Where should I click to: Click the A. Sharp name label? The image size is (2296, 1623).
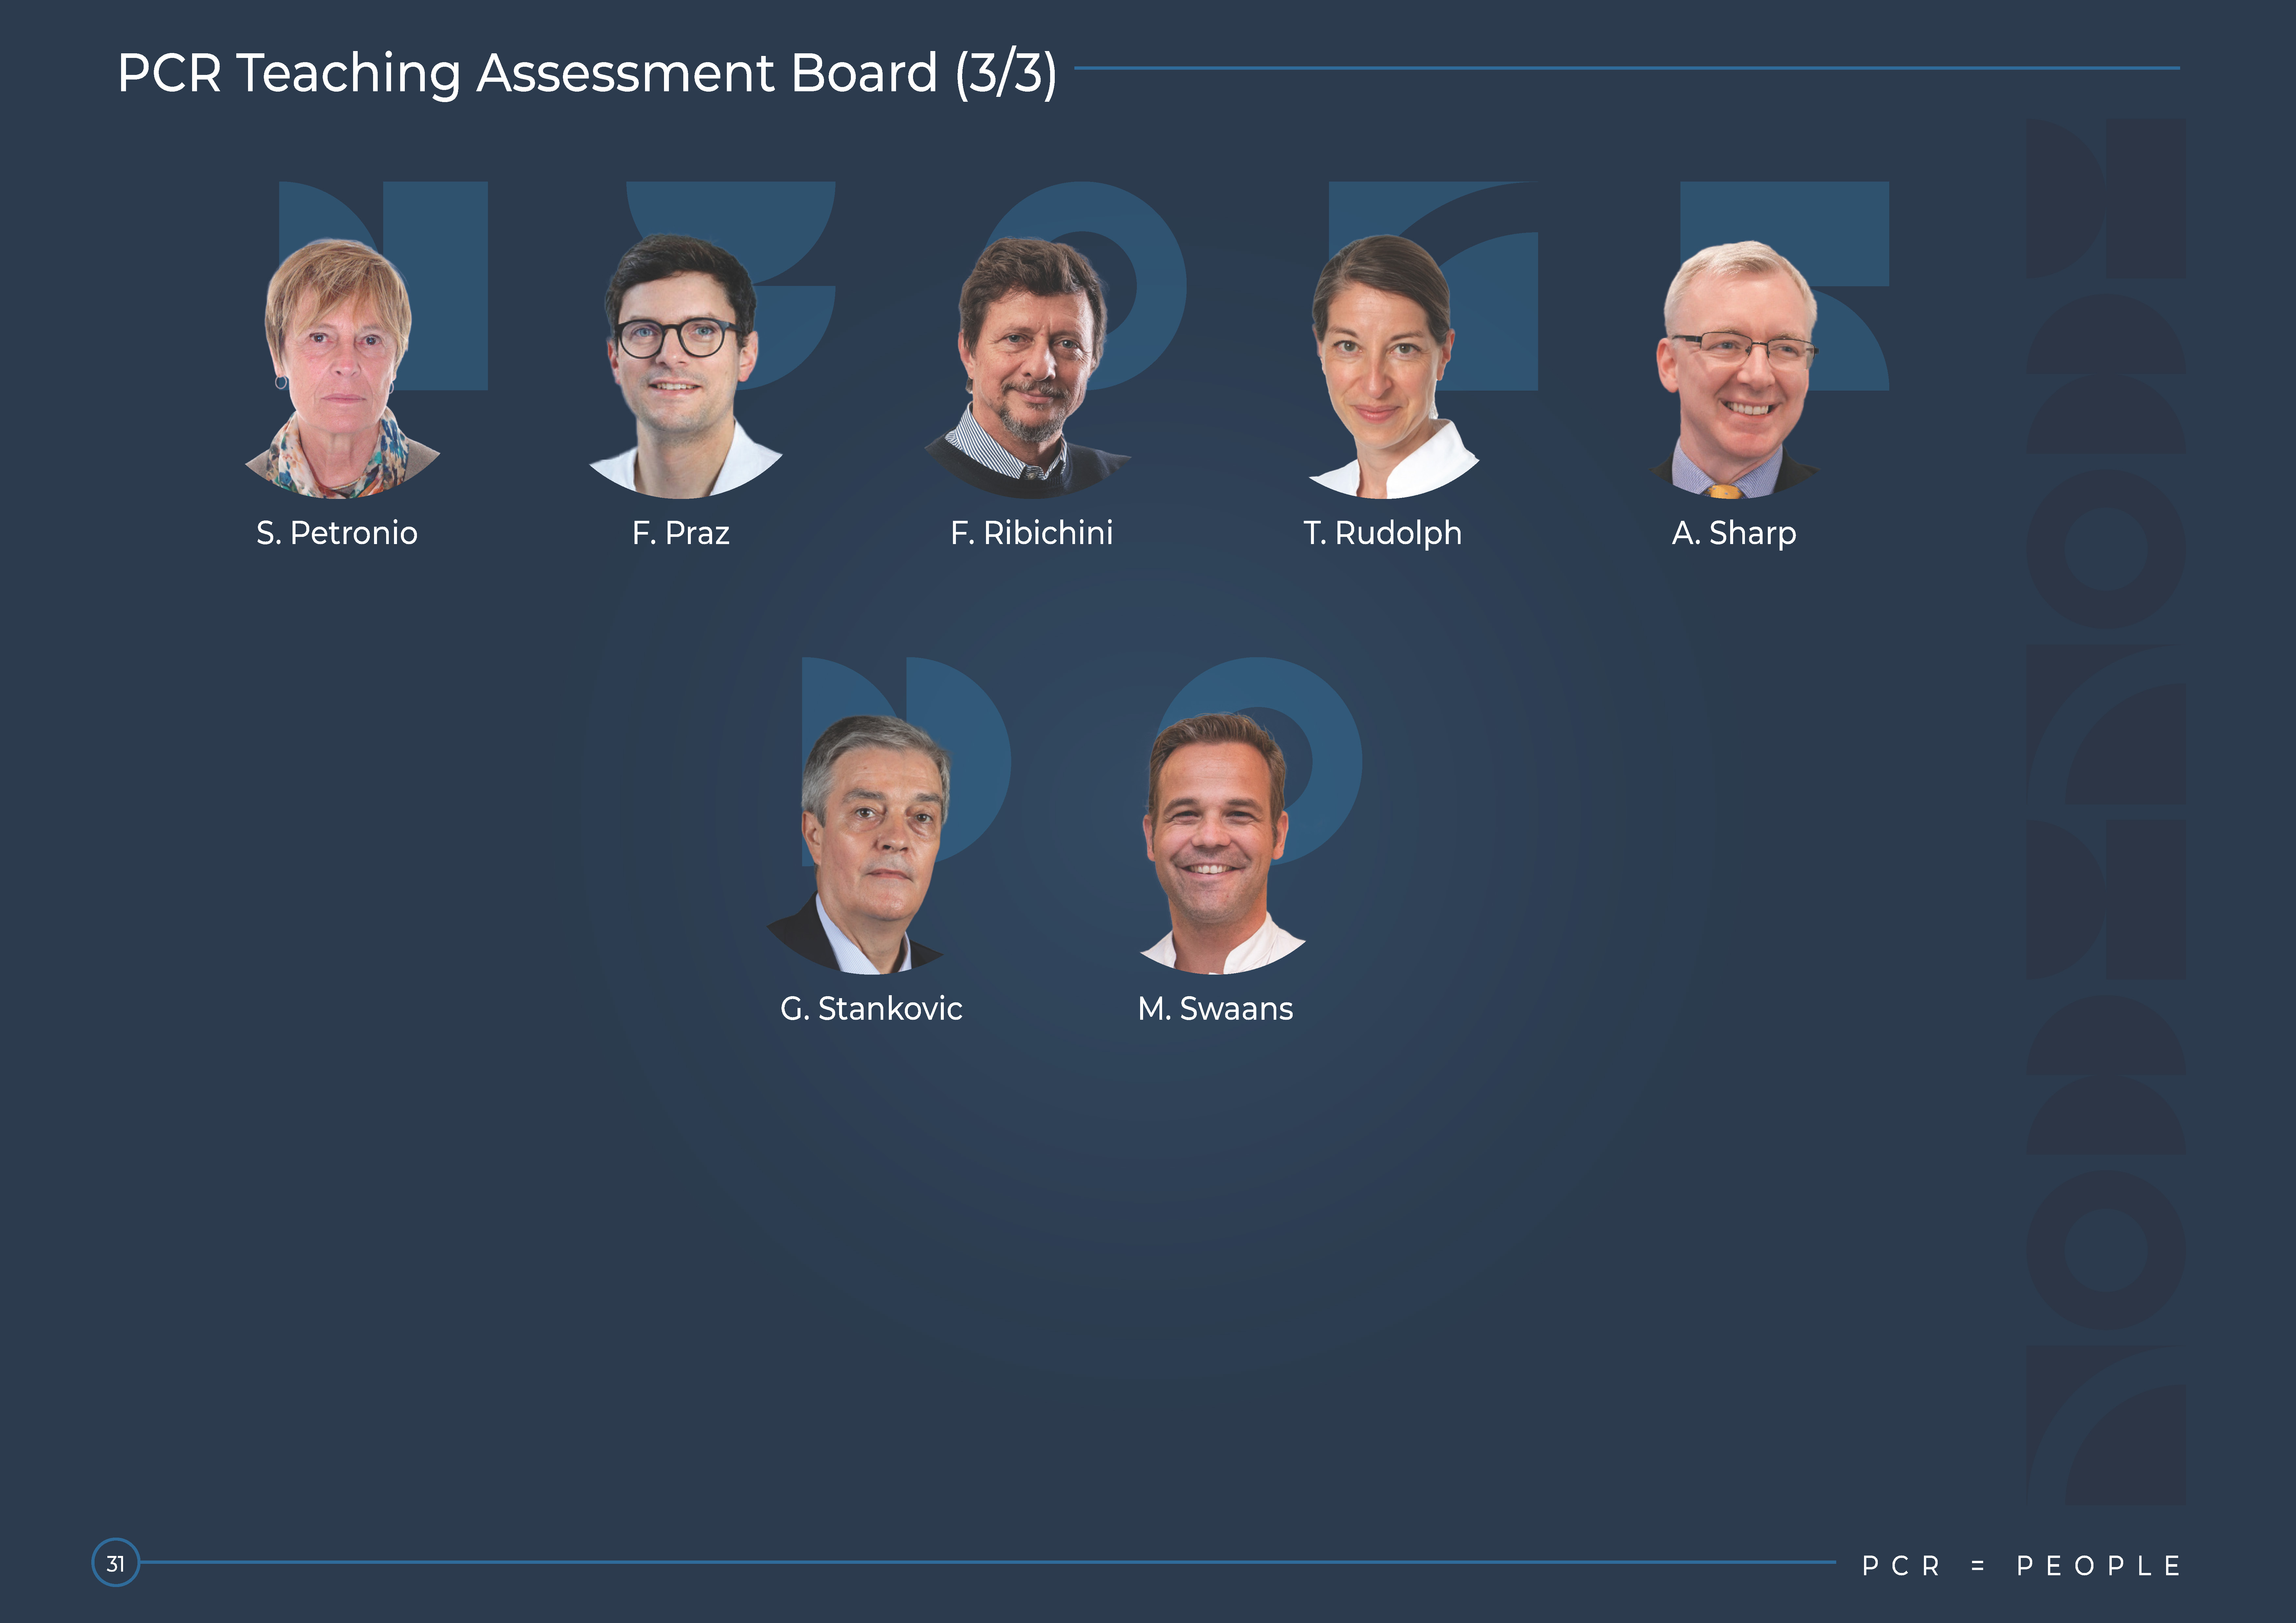point(1734,533)
